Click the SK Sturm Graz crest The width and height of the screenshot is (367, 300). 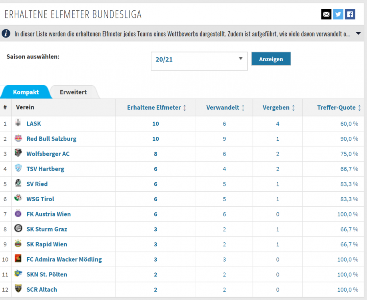click(x=18, y=228)
